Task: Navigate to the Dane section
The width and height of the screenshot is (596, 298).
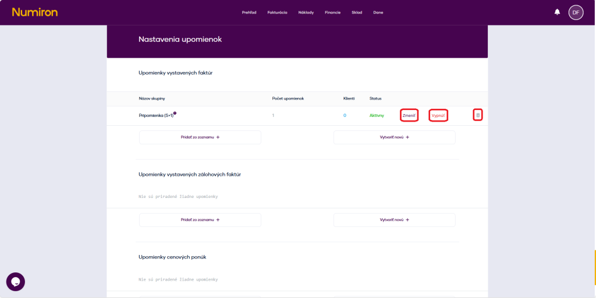Action: click(x=378, y=12)
